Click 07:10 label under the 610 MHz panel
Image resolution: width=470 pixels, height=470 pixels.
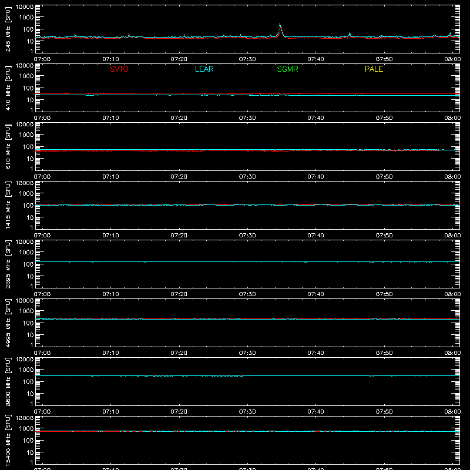[110, 177]
